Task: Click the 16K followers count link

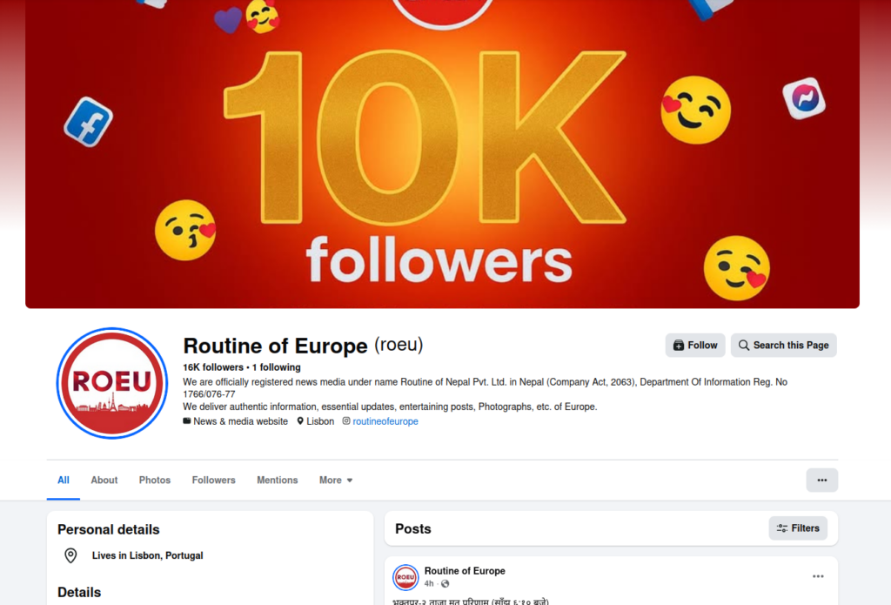Action: (x=213, y=367)
